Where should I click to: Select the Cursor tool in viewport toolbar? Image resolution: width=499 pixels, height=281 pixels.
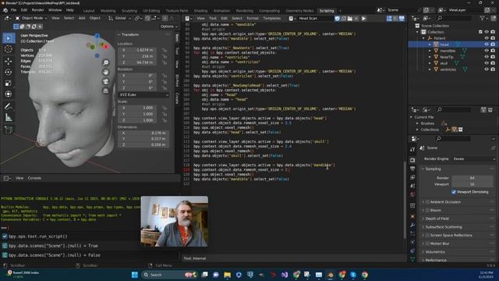[9, 49]
